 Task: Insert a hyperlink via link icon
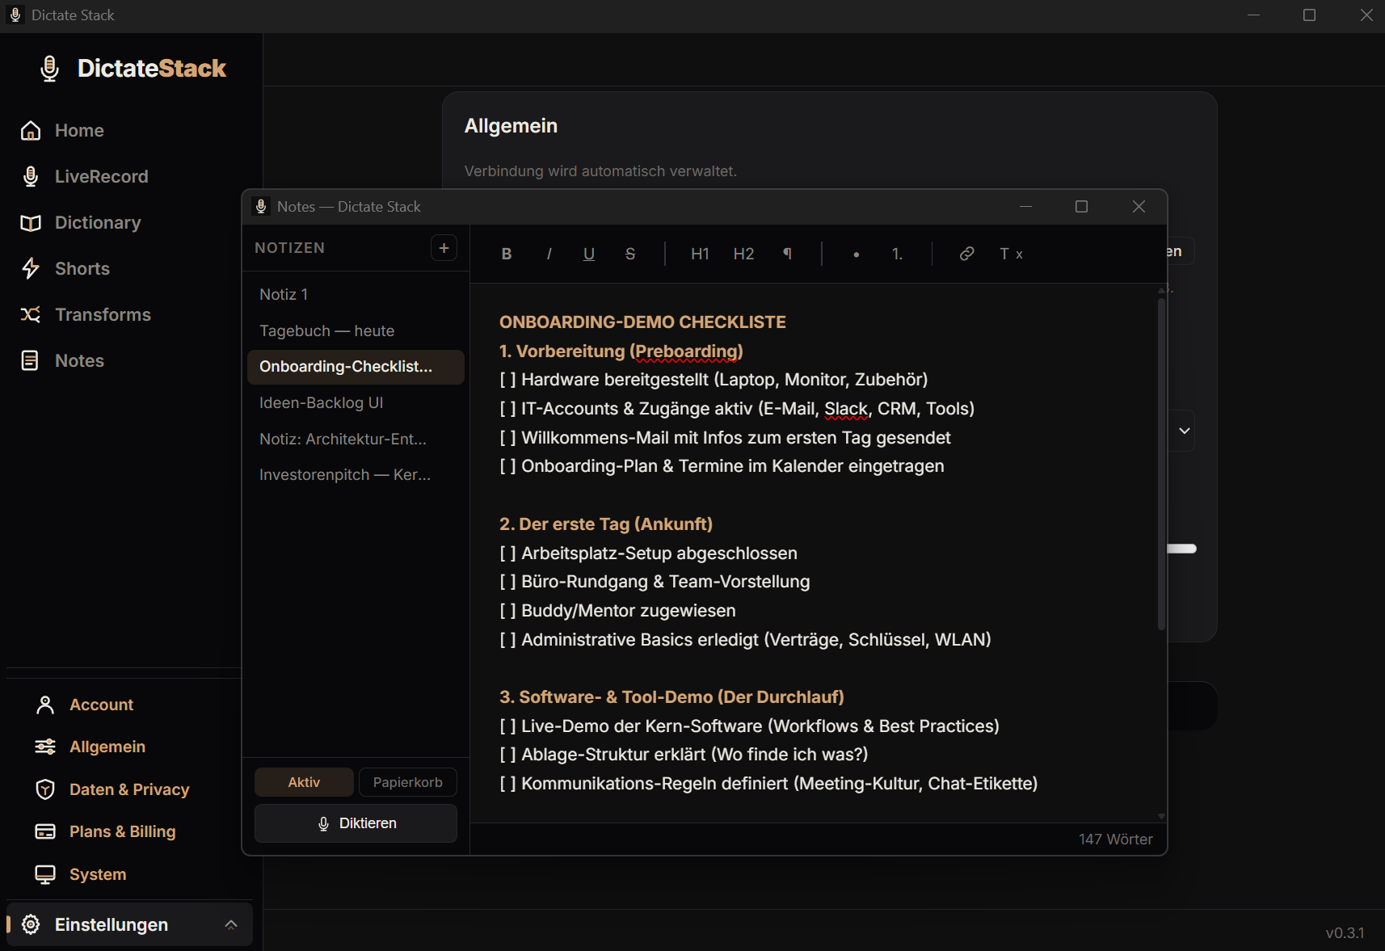click(966, 254)
